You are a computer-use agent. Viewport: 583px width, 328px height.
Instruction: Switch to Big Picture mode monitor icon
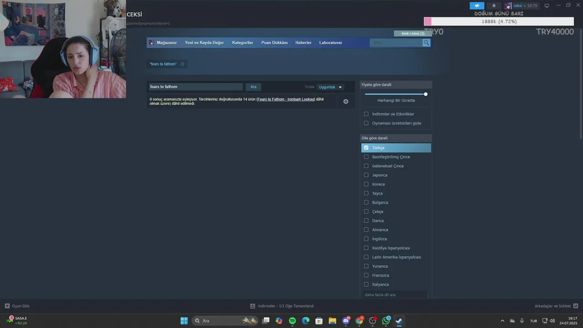547,5
